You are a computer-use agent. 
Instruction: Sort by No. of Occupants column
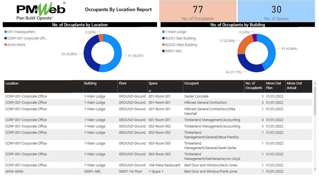click(253, 86)
